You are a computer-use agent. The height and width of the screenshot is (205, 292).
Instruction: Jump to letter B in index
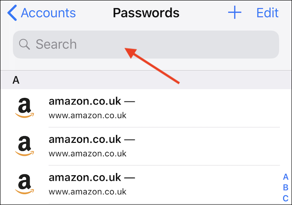(286, 187)
